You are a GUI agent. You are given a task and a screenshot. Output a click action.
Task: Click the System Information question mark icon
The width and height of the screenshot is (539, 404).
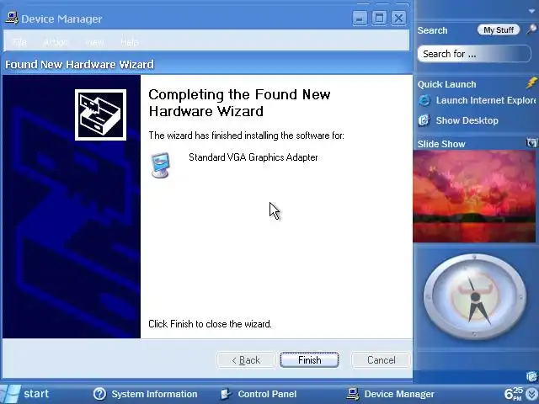[99, 394]
